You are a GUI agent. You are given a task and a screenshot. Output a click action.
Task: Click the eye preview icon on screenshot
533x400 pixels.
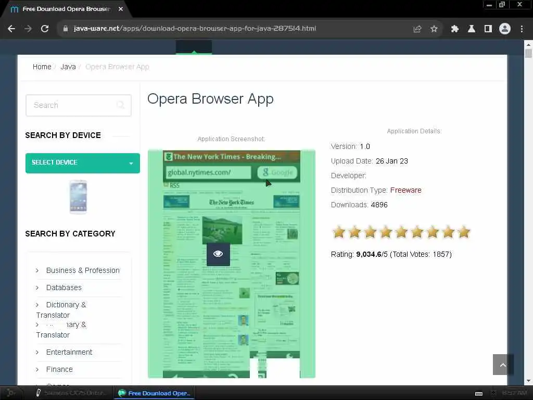click(218, 254)
